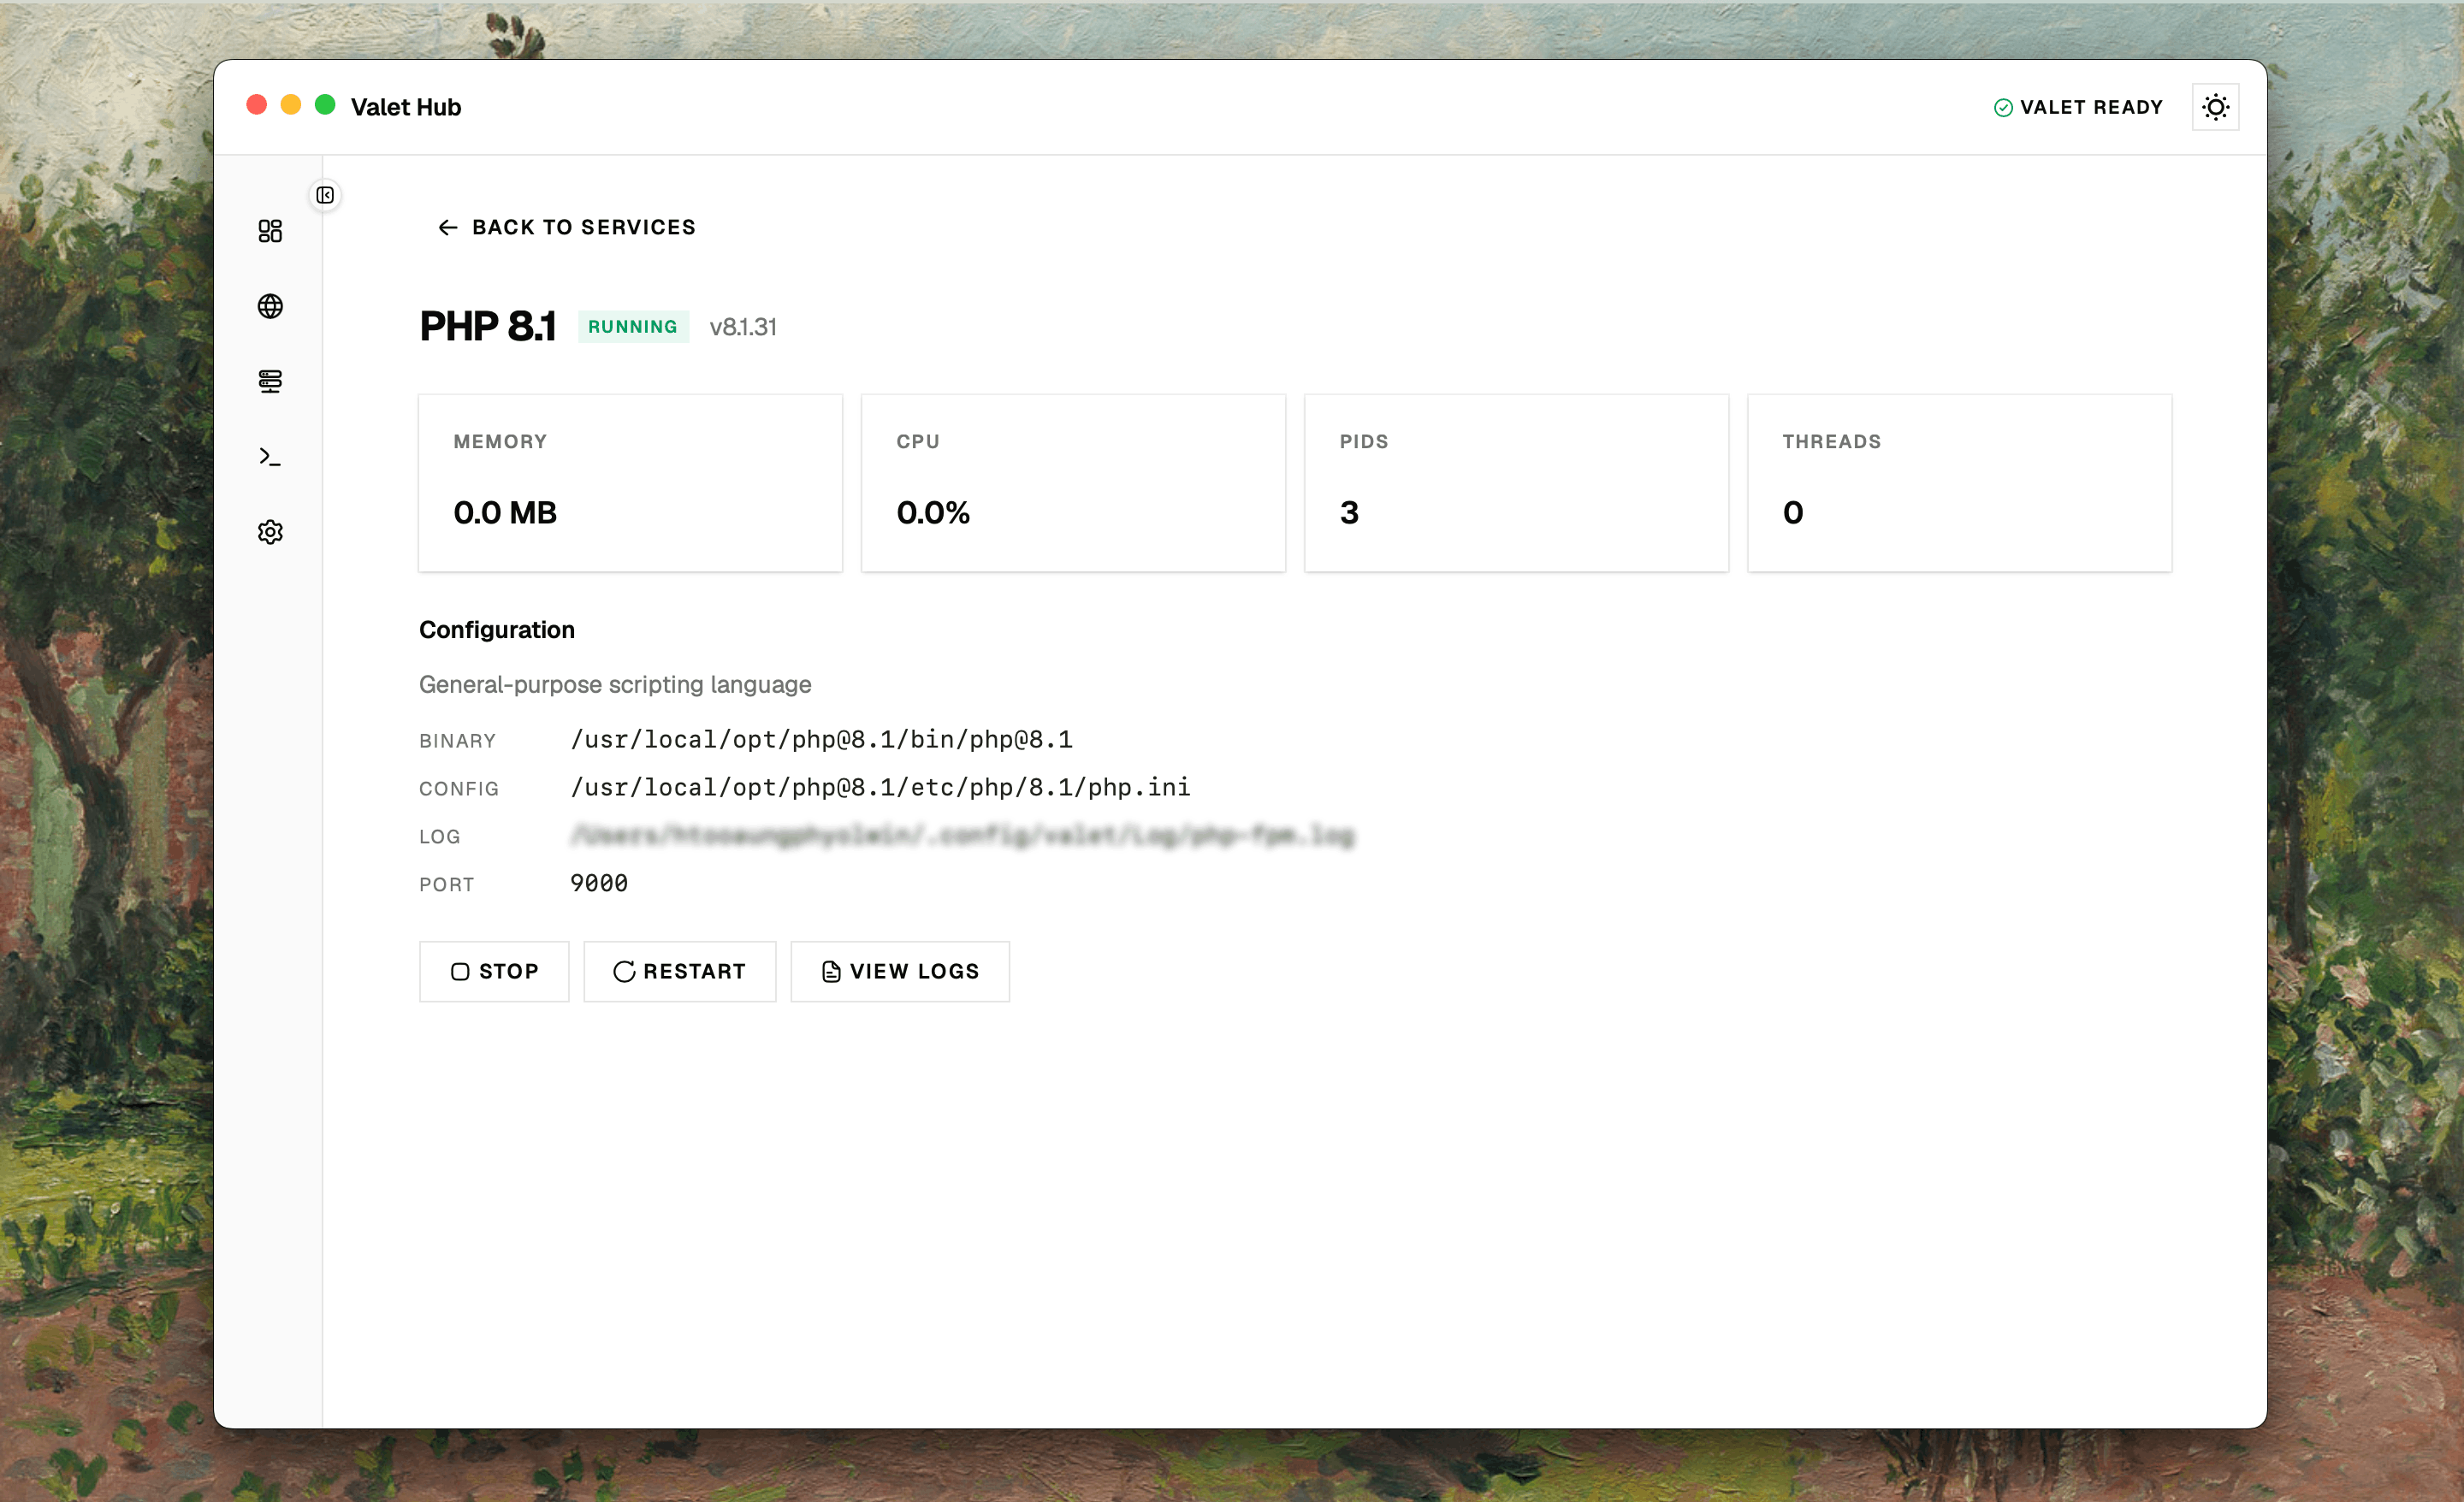Select the port value 9000
Image resolution: width=2464 pixels, height=1502 pixels.
coord(599,883)
